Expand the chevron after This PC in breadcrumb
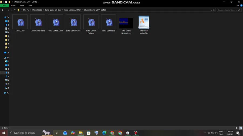Image resolution: width=243 pixels, height=136 pixels. click(31, 10)
